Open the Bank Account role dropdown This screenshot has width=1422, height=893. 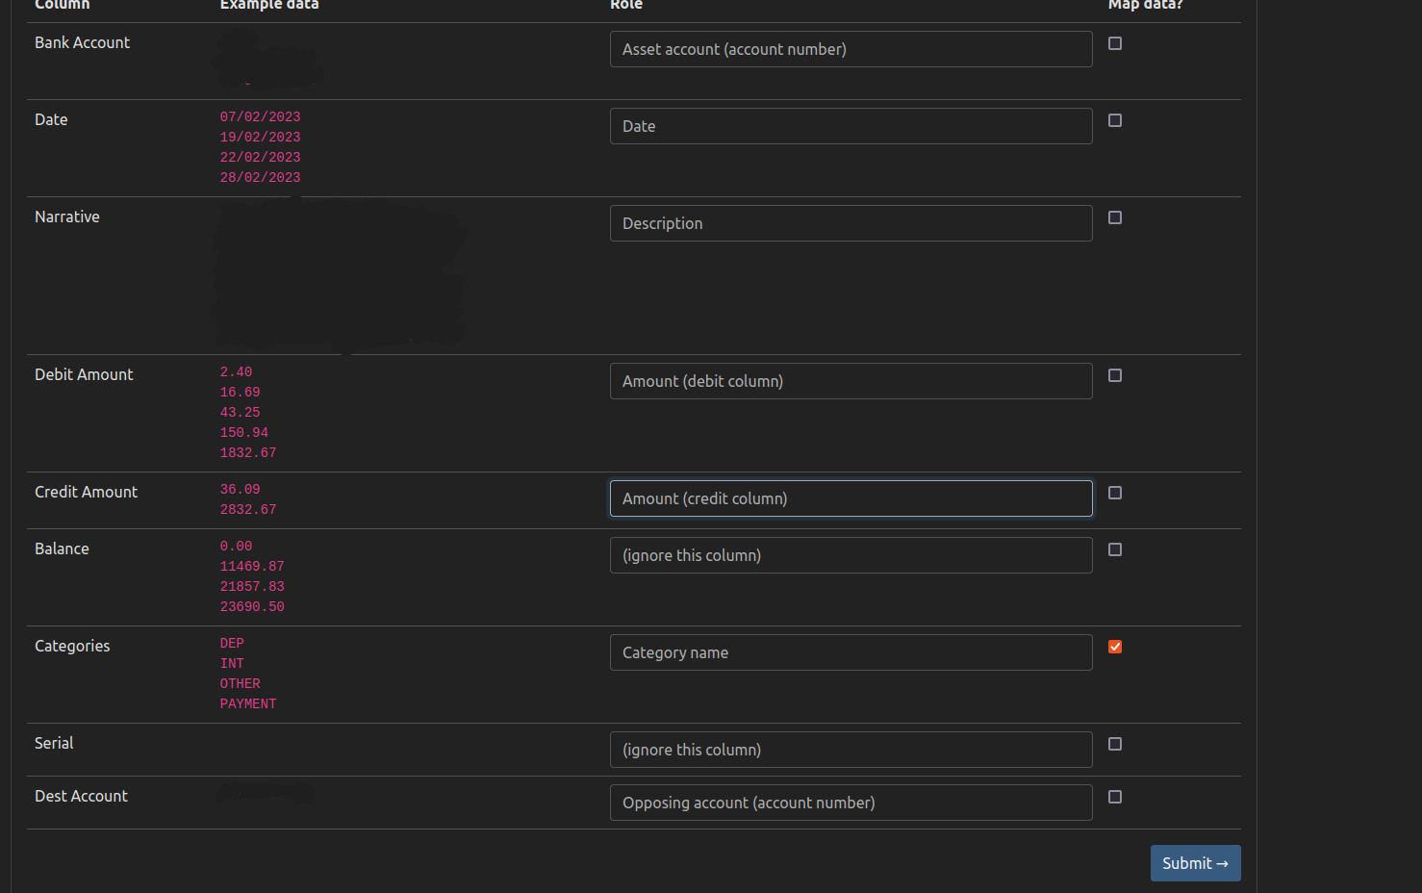coord(851,49)
